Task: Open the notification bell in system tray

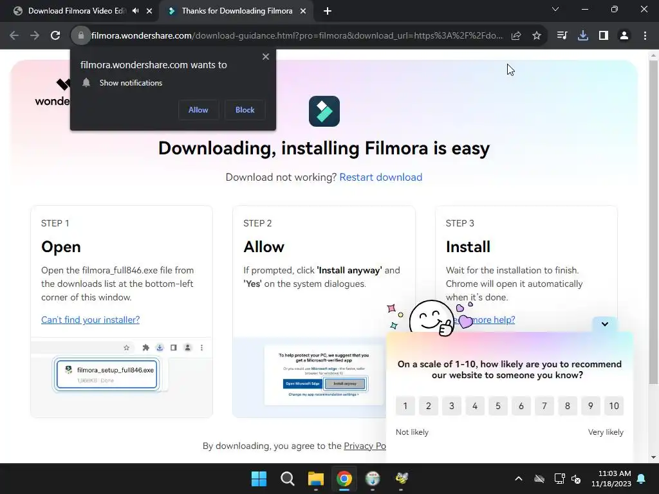Action: click(x=642, y=479)
